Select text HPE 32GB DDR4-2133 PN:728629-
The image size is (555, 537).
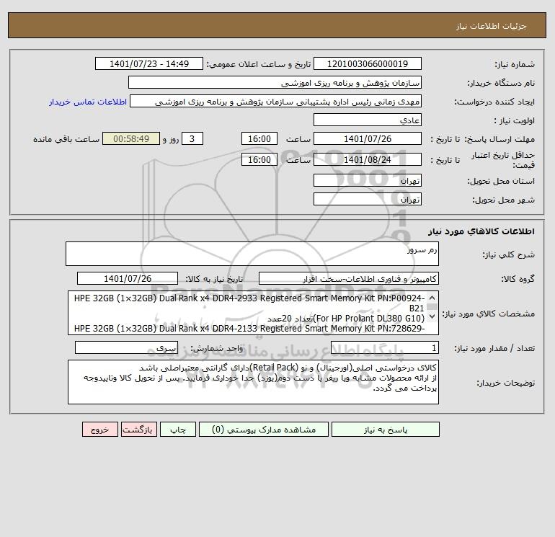click(x=249, y=329)
